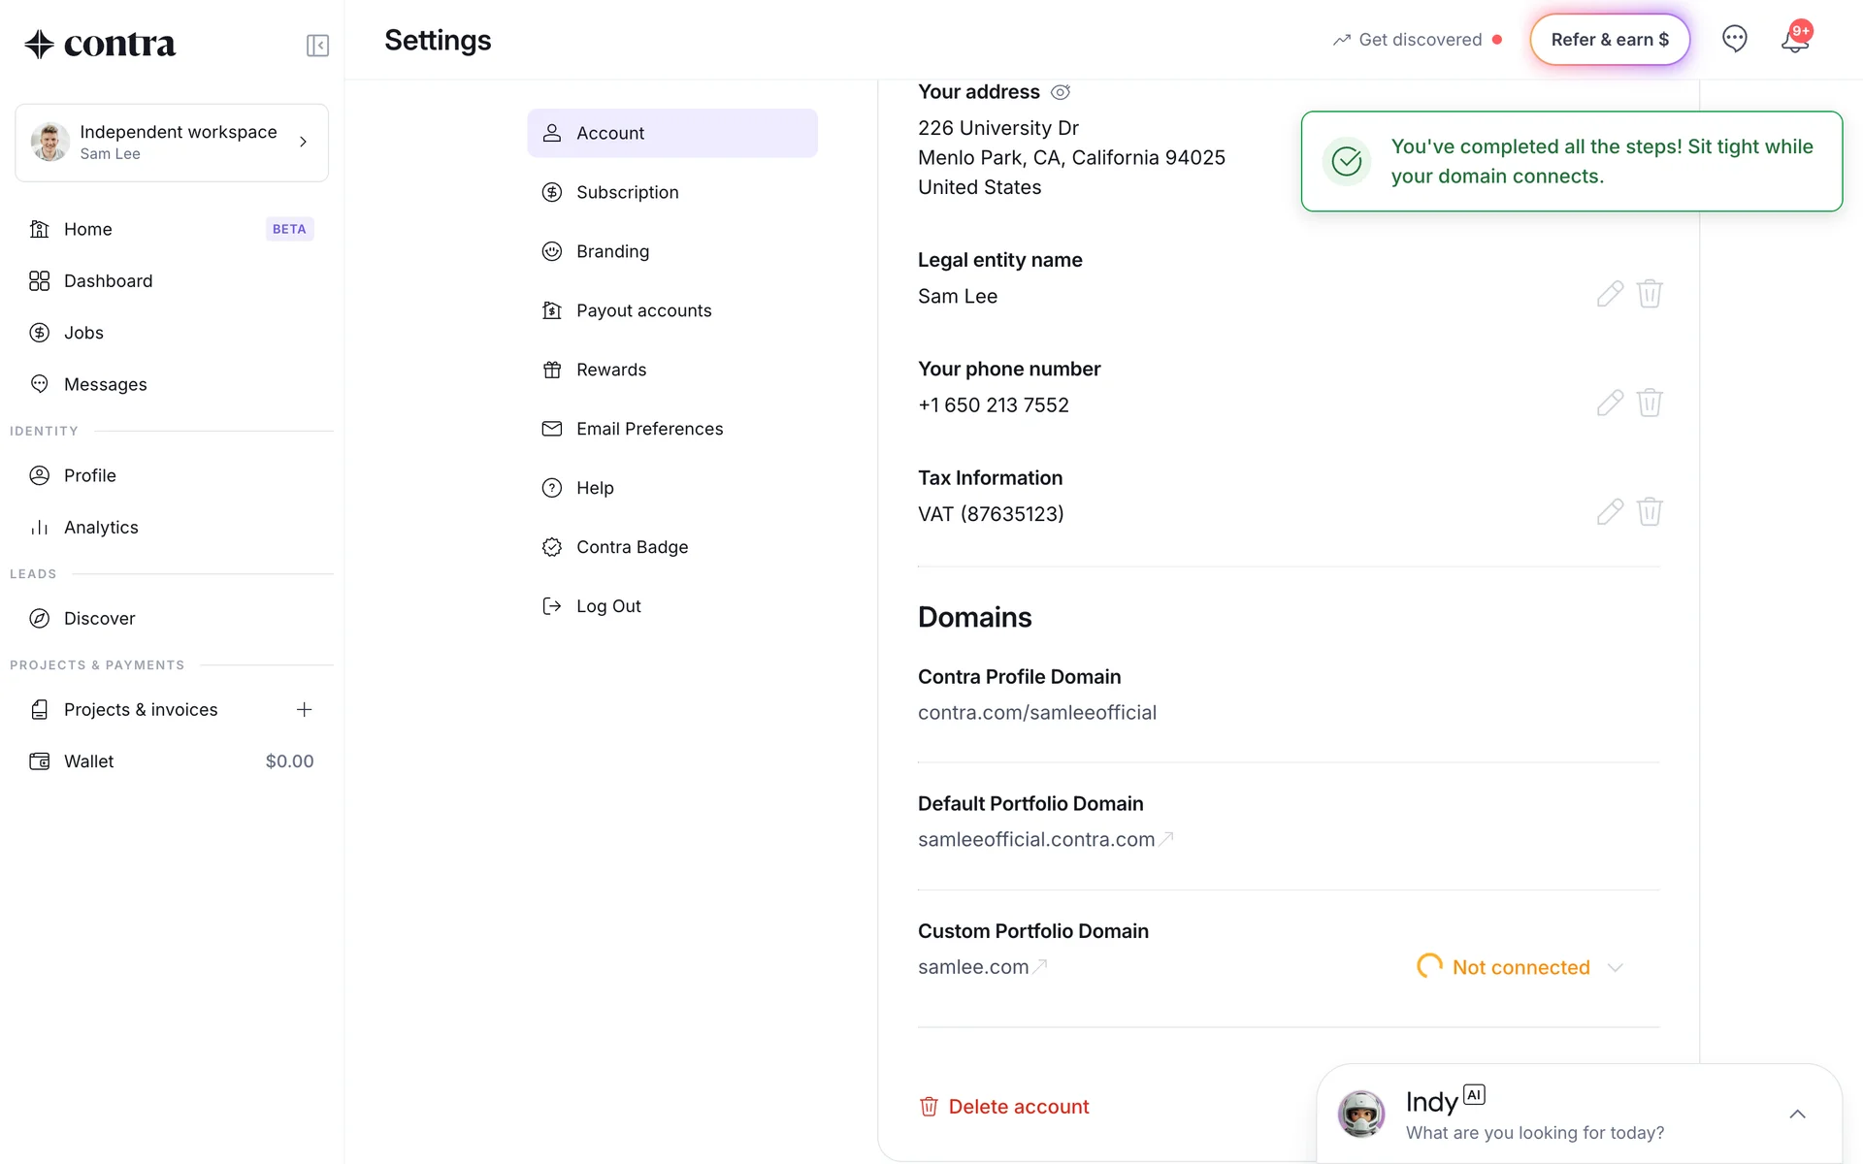
Task: Select Contra Badge settings item
Action: 632,547
